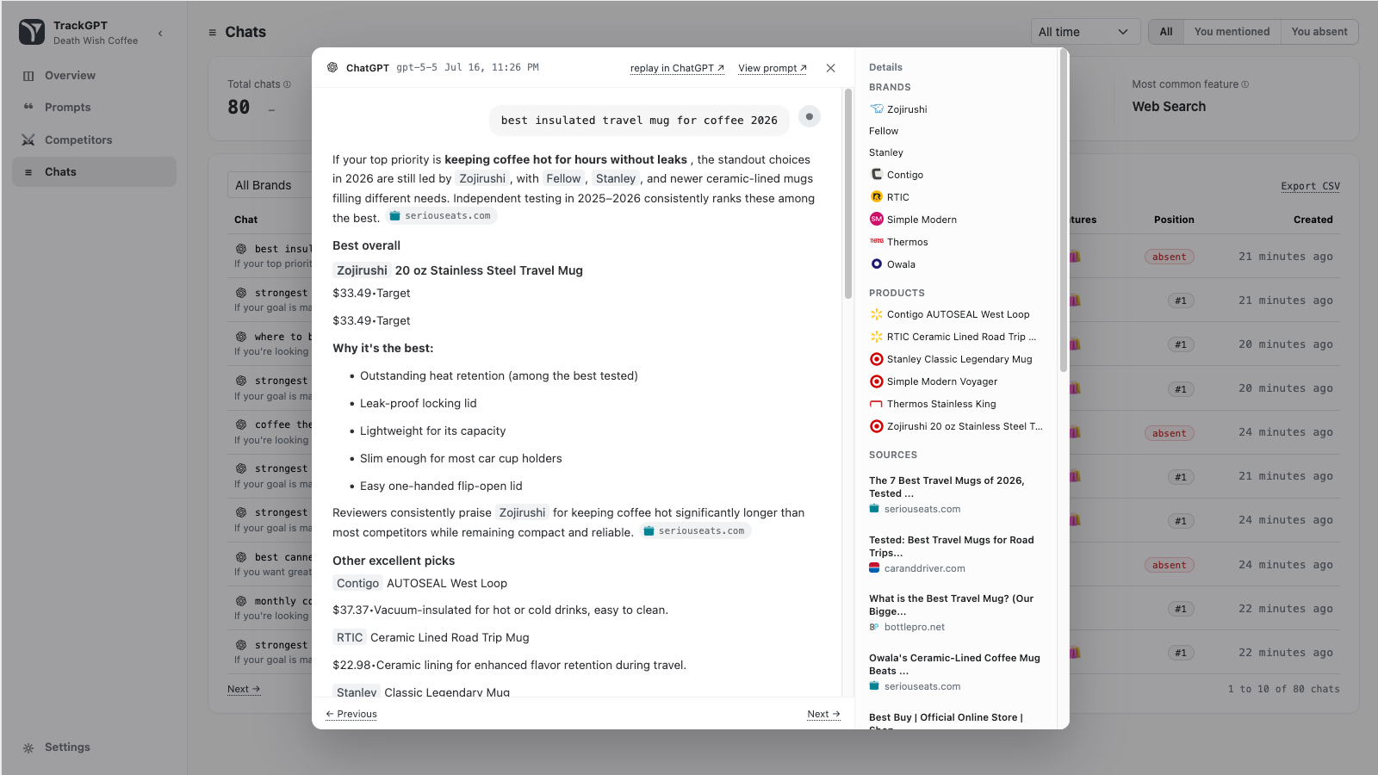The height and width of the screenshot is (775, 1378).
Task: Click the store icon beside Thermos Stainless King
Action: coord(877,404)
